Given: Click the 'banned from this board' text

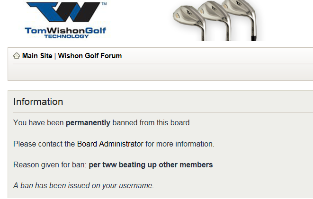Looking at the screenshot, I should (x=152, y=123).
